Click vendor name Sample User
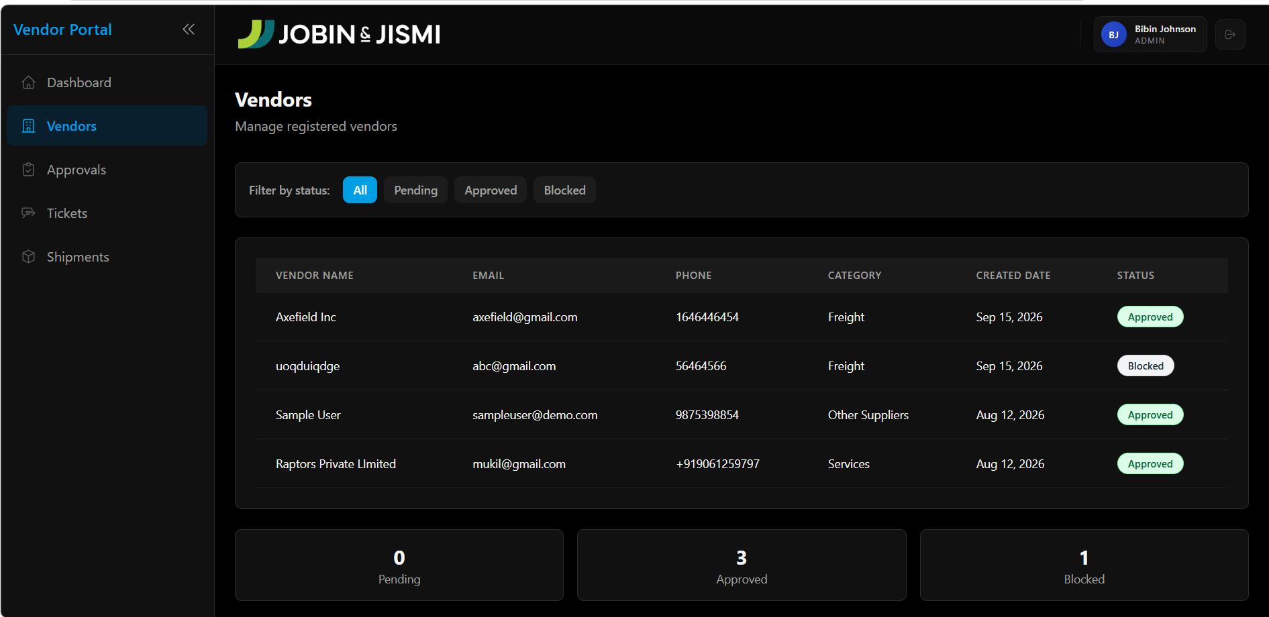 point(308,415)
